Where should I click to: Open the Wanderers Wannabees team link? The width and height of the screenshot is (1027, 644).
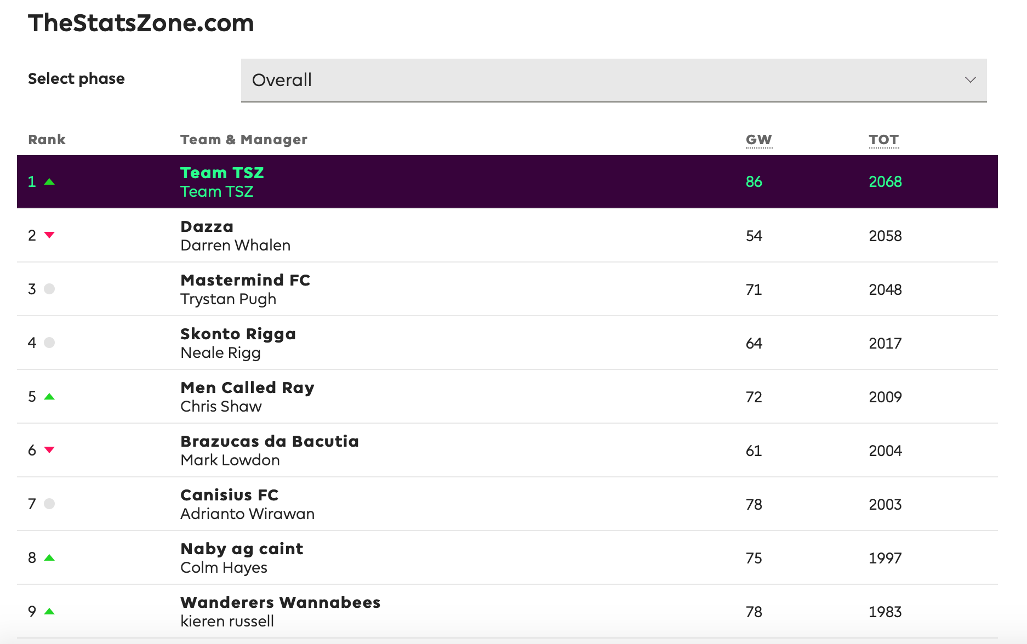coord(281,602)
